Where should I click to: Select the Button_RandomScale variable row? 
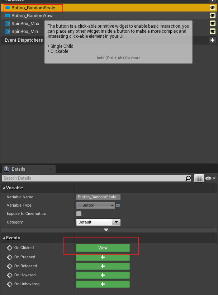(x=109, y=8)
